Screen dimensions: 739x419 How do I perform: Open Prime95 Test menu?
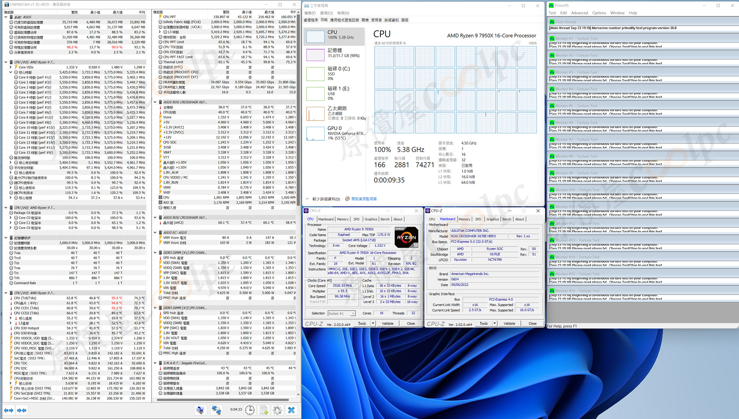point(552,13)
